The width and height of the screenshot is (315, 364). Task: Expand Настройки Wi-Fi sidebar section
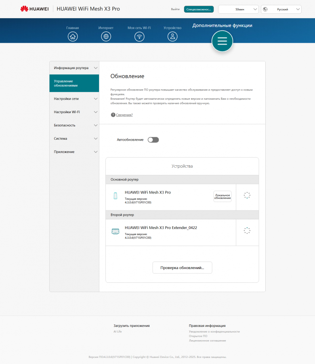[74, 112]
